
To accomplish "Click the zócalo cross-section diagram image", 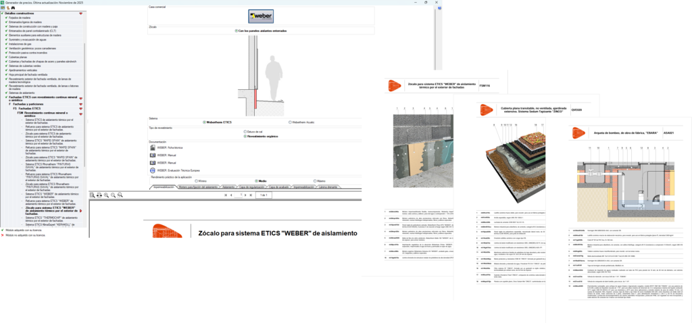I will (x=261, y=75).
